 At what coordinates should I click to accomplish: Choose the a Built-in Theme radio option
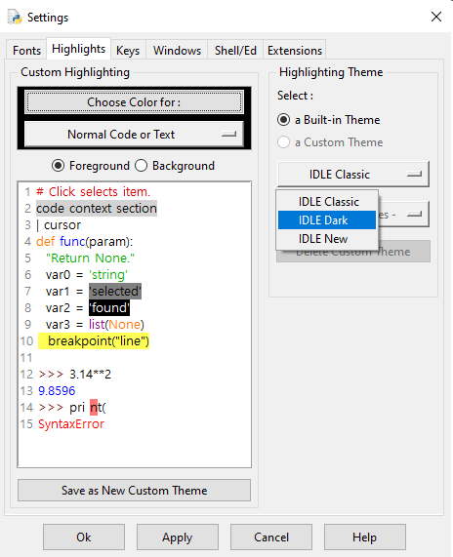329,120
